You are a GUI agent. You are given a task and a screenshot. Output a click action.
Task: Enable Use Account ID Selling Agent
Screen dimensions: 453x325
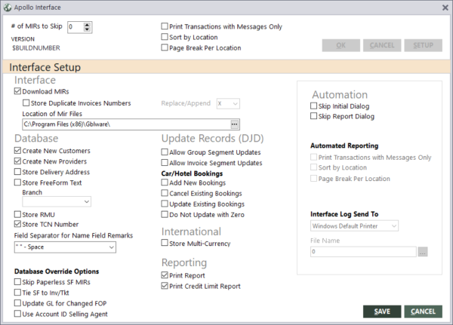tap(17, 314)
